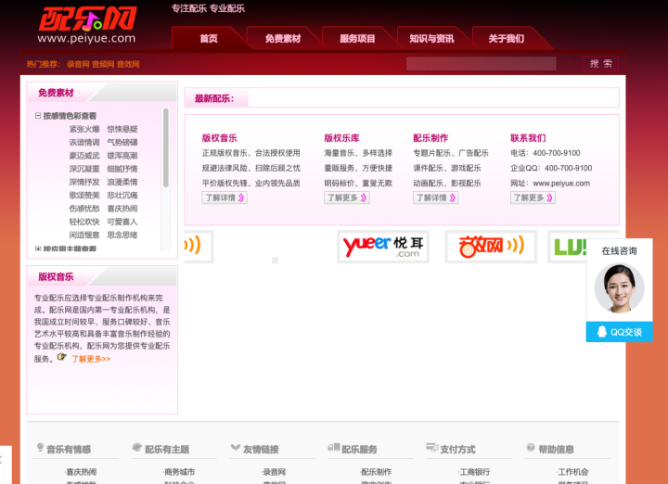Select 轻松欢快 category

click(84, 222)
